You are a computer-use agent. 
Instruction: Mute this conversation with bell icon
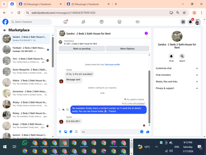click(x=171, y=56)
